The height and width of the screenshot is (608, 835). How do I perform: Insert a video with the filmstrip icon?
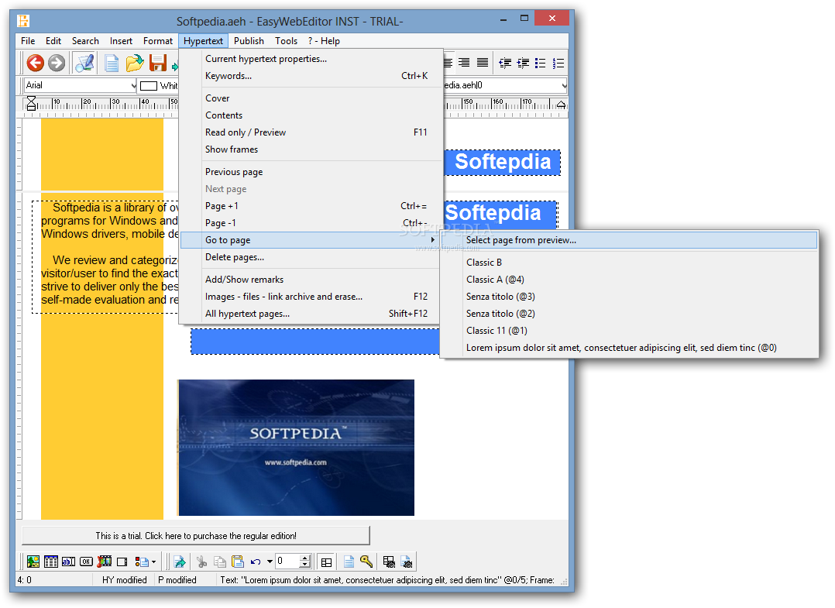[105, 562]
